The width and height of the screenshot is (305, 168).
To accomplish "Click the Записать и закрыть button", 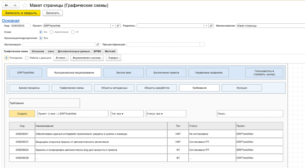I will (21, 13).
